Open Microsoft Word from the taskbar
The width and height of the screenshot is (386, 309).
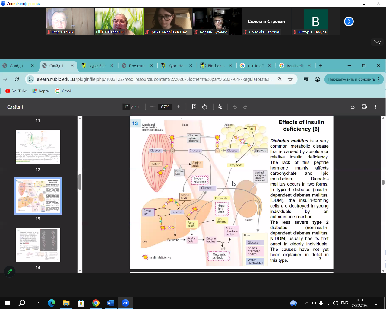111,303
